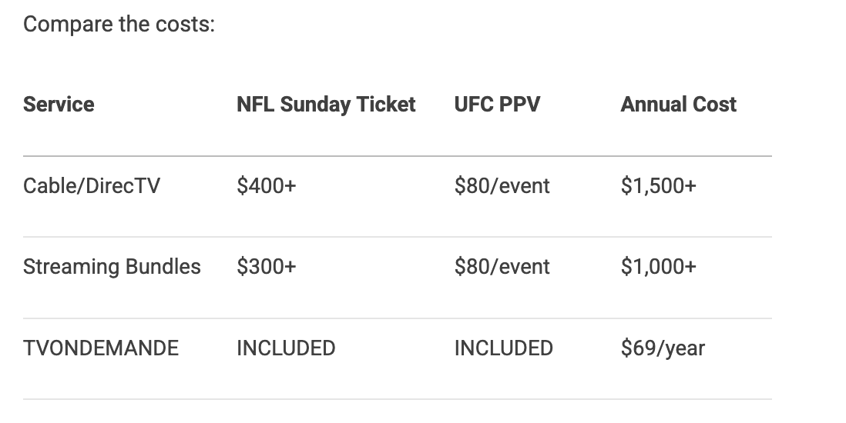846x423 pixels.
Task: Click INCLUDED under NFL Sunday Ticket
Action: [286, 348]
